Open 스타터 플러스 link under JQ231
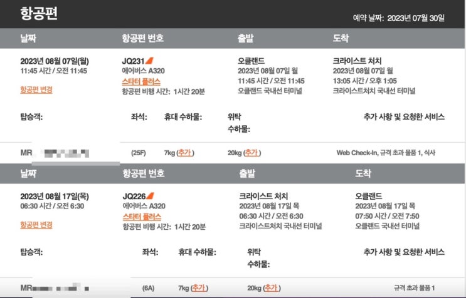Viewport: 466px width, 298px height. click(141, 81)
